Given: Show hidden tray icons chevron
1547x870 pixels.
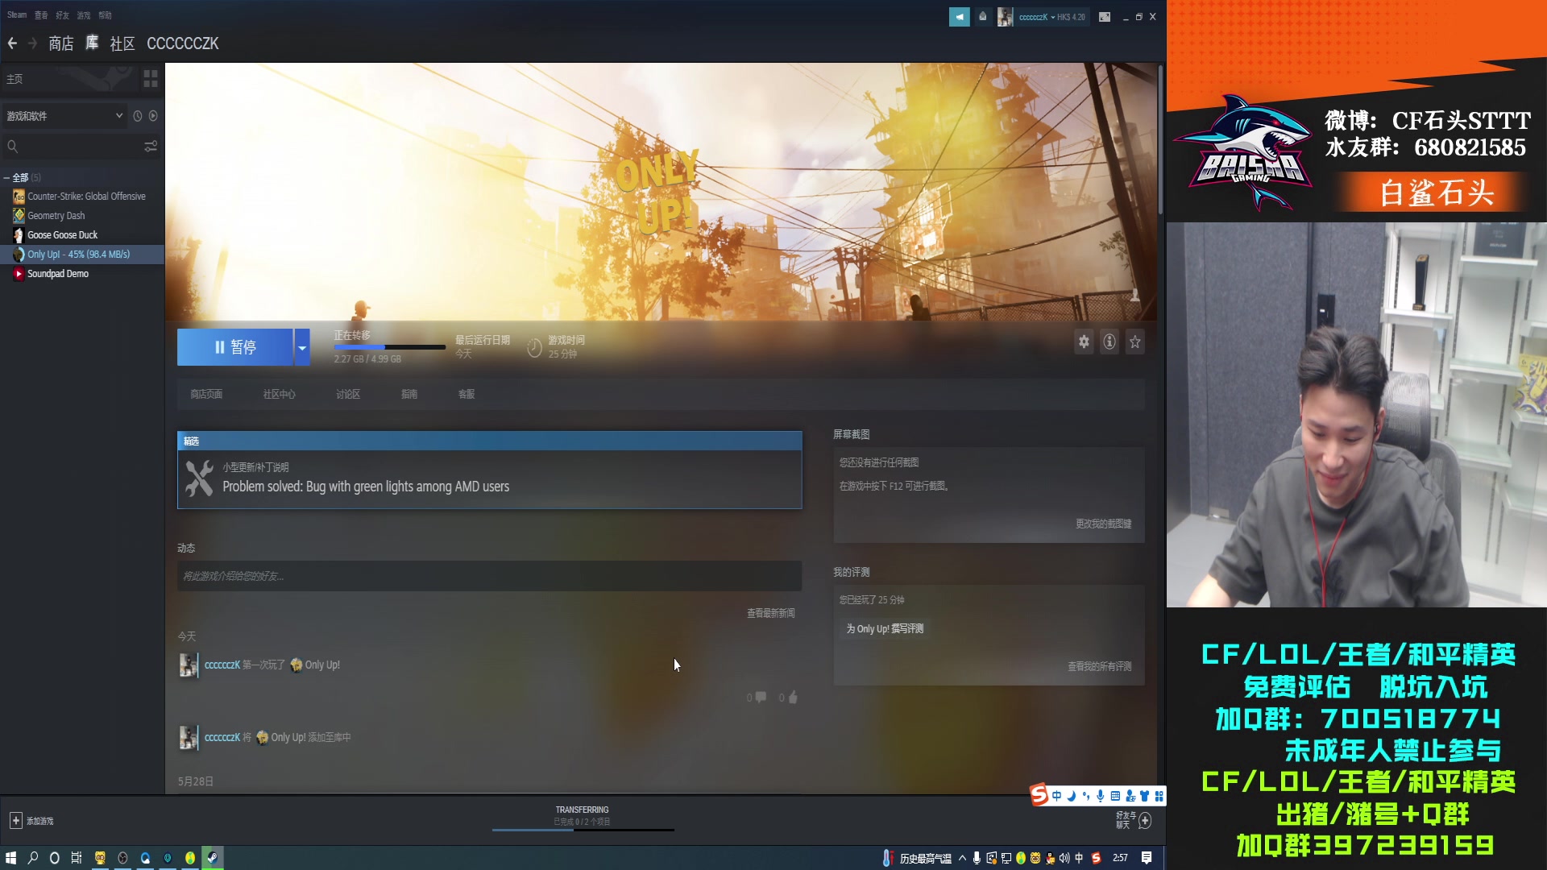Looking at the screenshot, I should click(x=962, y=858).
